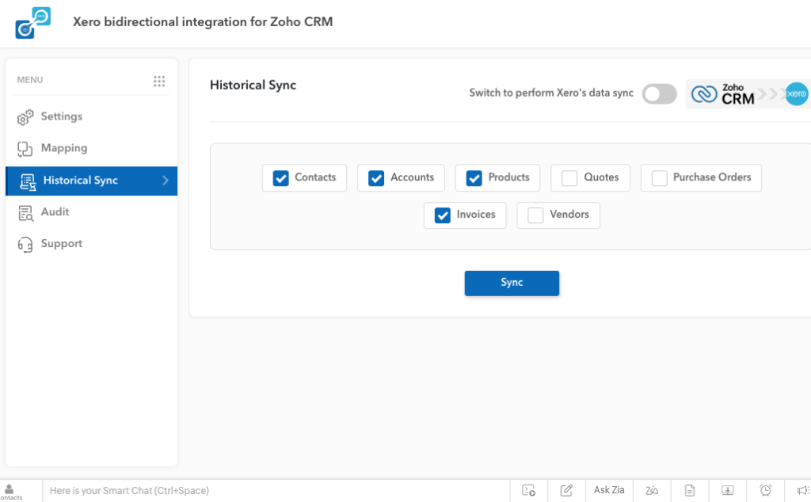811x502 pixels.
Task: Click the MENU label text
Action: [x=30, y=80]
